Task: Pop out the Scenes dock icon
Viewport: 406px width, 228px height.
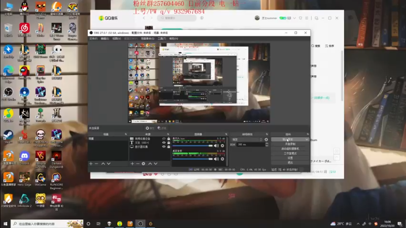Action: pyautogui.click(x=126, y=134)
